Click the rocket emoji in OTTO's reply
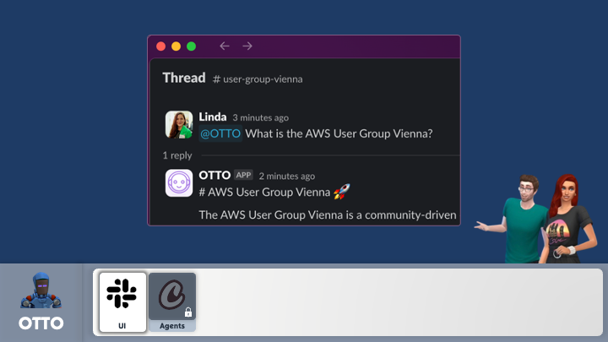The height and width of the screenshot is (342, 608). (342, 192)
